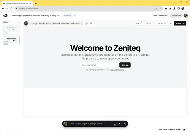Screen dimensions: 190x132
Task: Collapse the History sidebar
Action: (18, 22)
